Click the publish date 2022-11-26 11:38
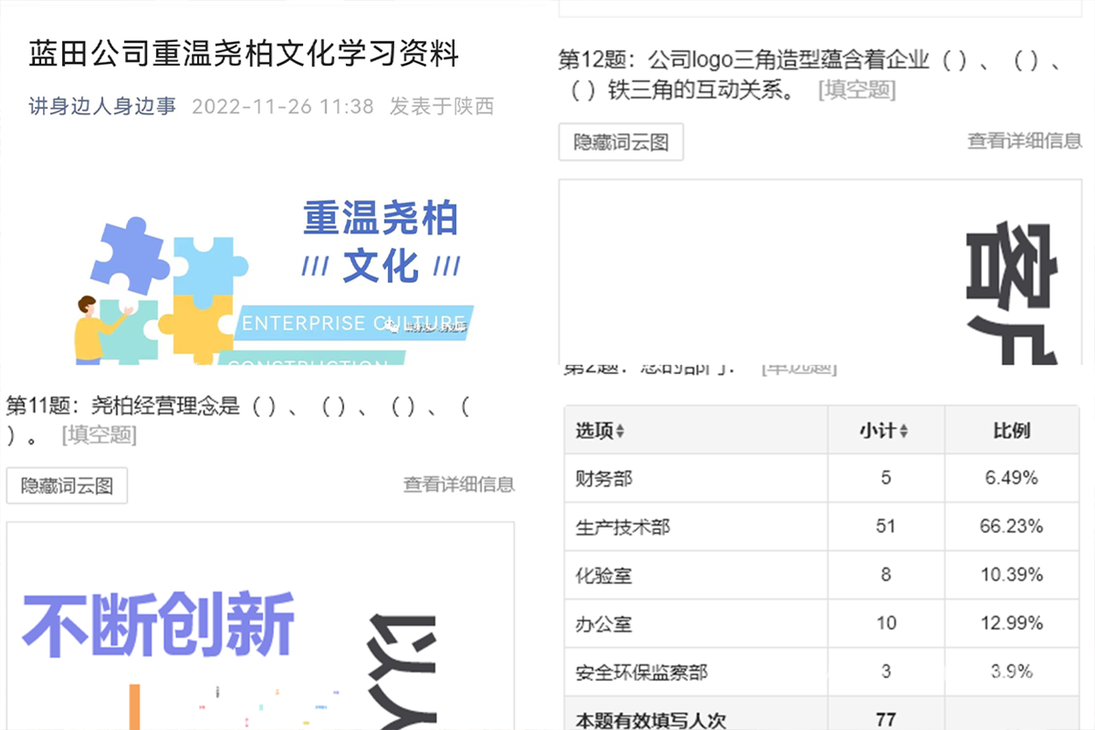The width and height of the screenshot is (1095, 730). [283, 107]
